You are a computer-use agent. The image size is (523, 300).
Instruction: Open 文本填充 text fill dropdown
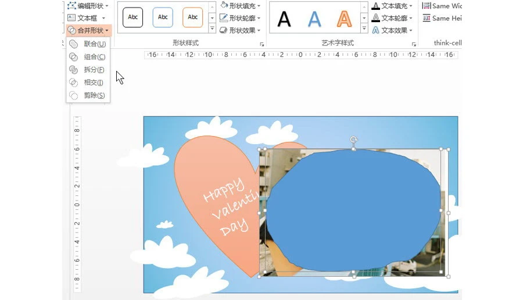coord(392,6)
